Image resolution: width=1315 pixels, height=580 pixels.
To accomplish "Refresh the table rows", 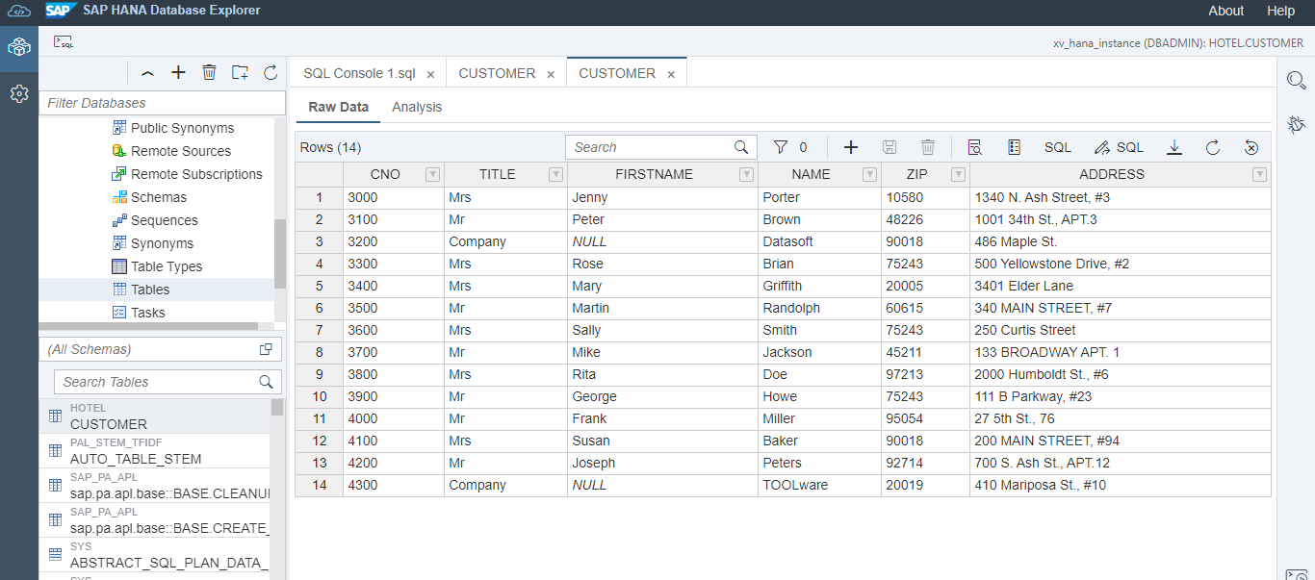I will coord(1213,147).
